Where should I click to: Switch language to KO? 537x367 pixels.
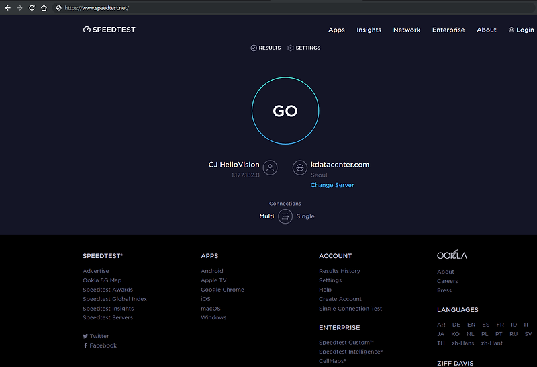(x=456, y=334)
